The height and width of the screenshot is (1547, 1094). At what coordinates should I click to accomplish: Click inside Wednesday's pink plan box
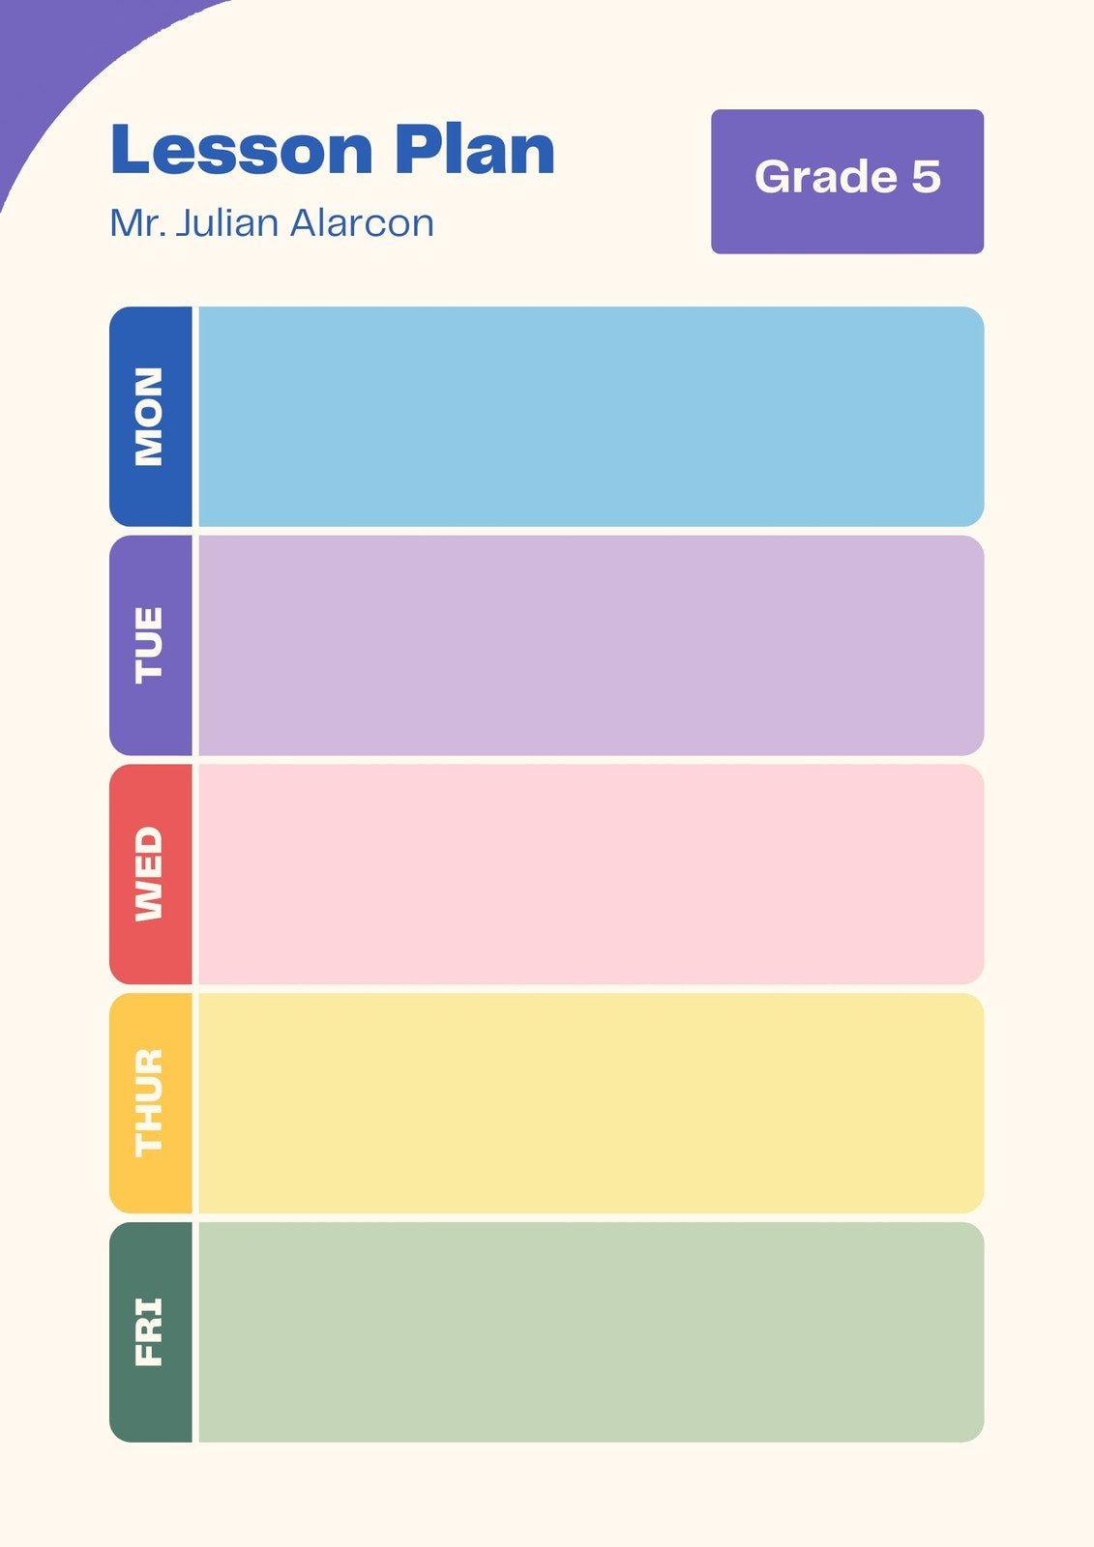pyautogui.click(x=590, y=874)
